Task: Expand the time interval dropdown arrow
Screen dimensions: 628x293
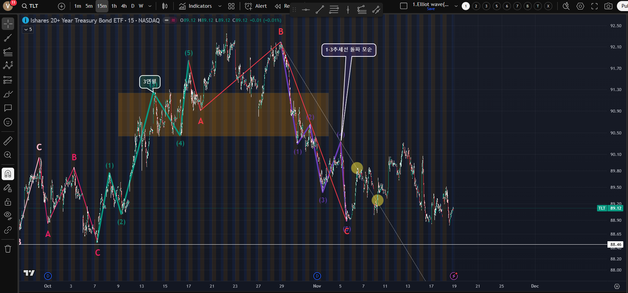Action: pyautogui.click(x=150, y=6)
